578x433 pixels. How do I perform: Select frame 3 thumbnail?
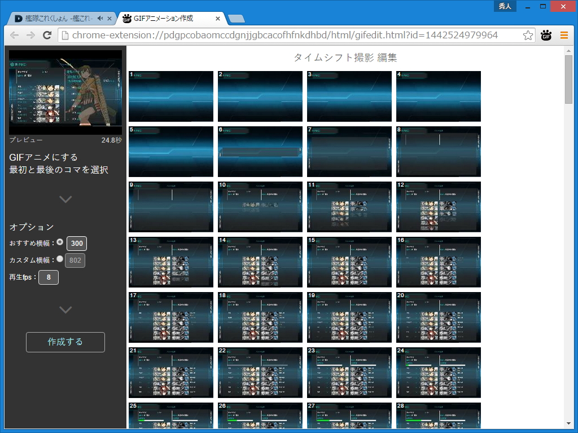pyautogui.click(x=349, y=96)
